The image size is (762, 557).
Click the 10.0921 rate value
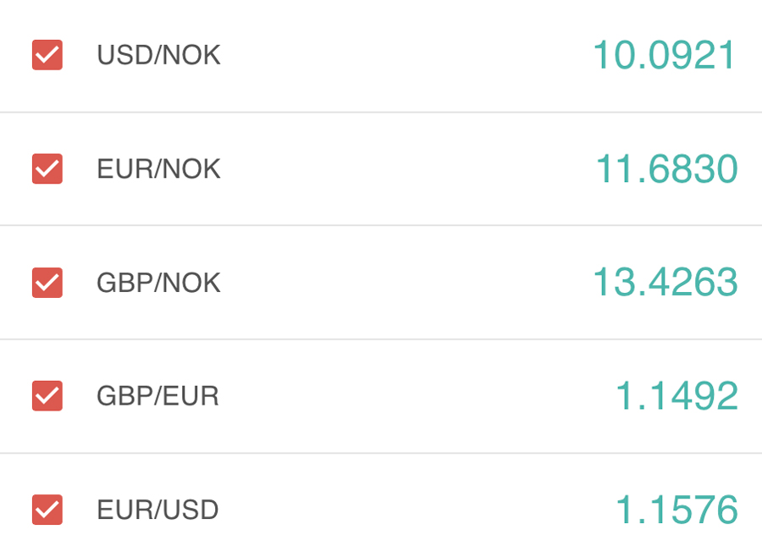coord(665,56)
